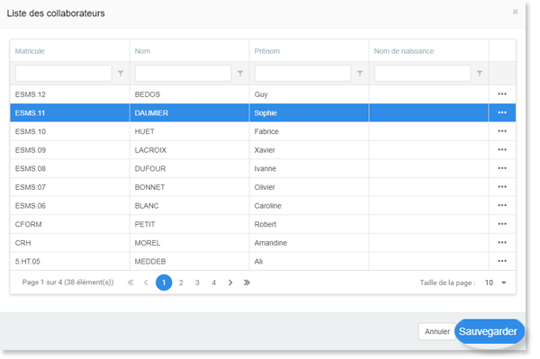The image size is (540, 359).
Task: Open the Nom de naissance filter icon
Action: (479, 73)
